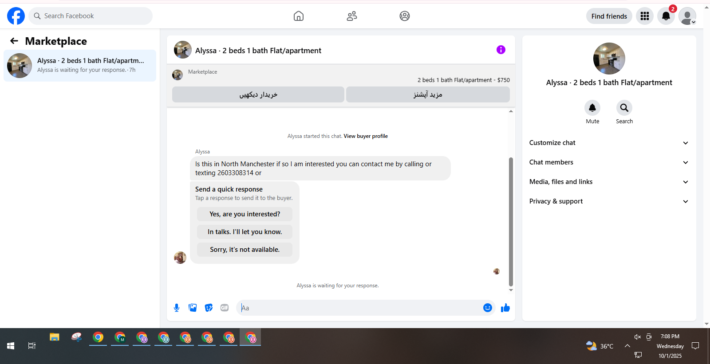
Task: Click the Find friends button
Action: coord(609,16)
